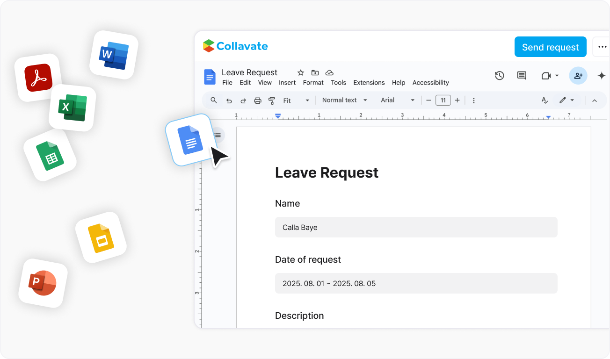Open the Arial font dropdown
This screenshot has height=359, width=610.
[398, 101]
